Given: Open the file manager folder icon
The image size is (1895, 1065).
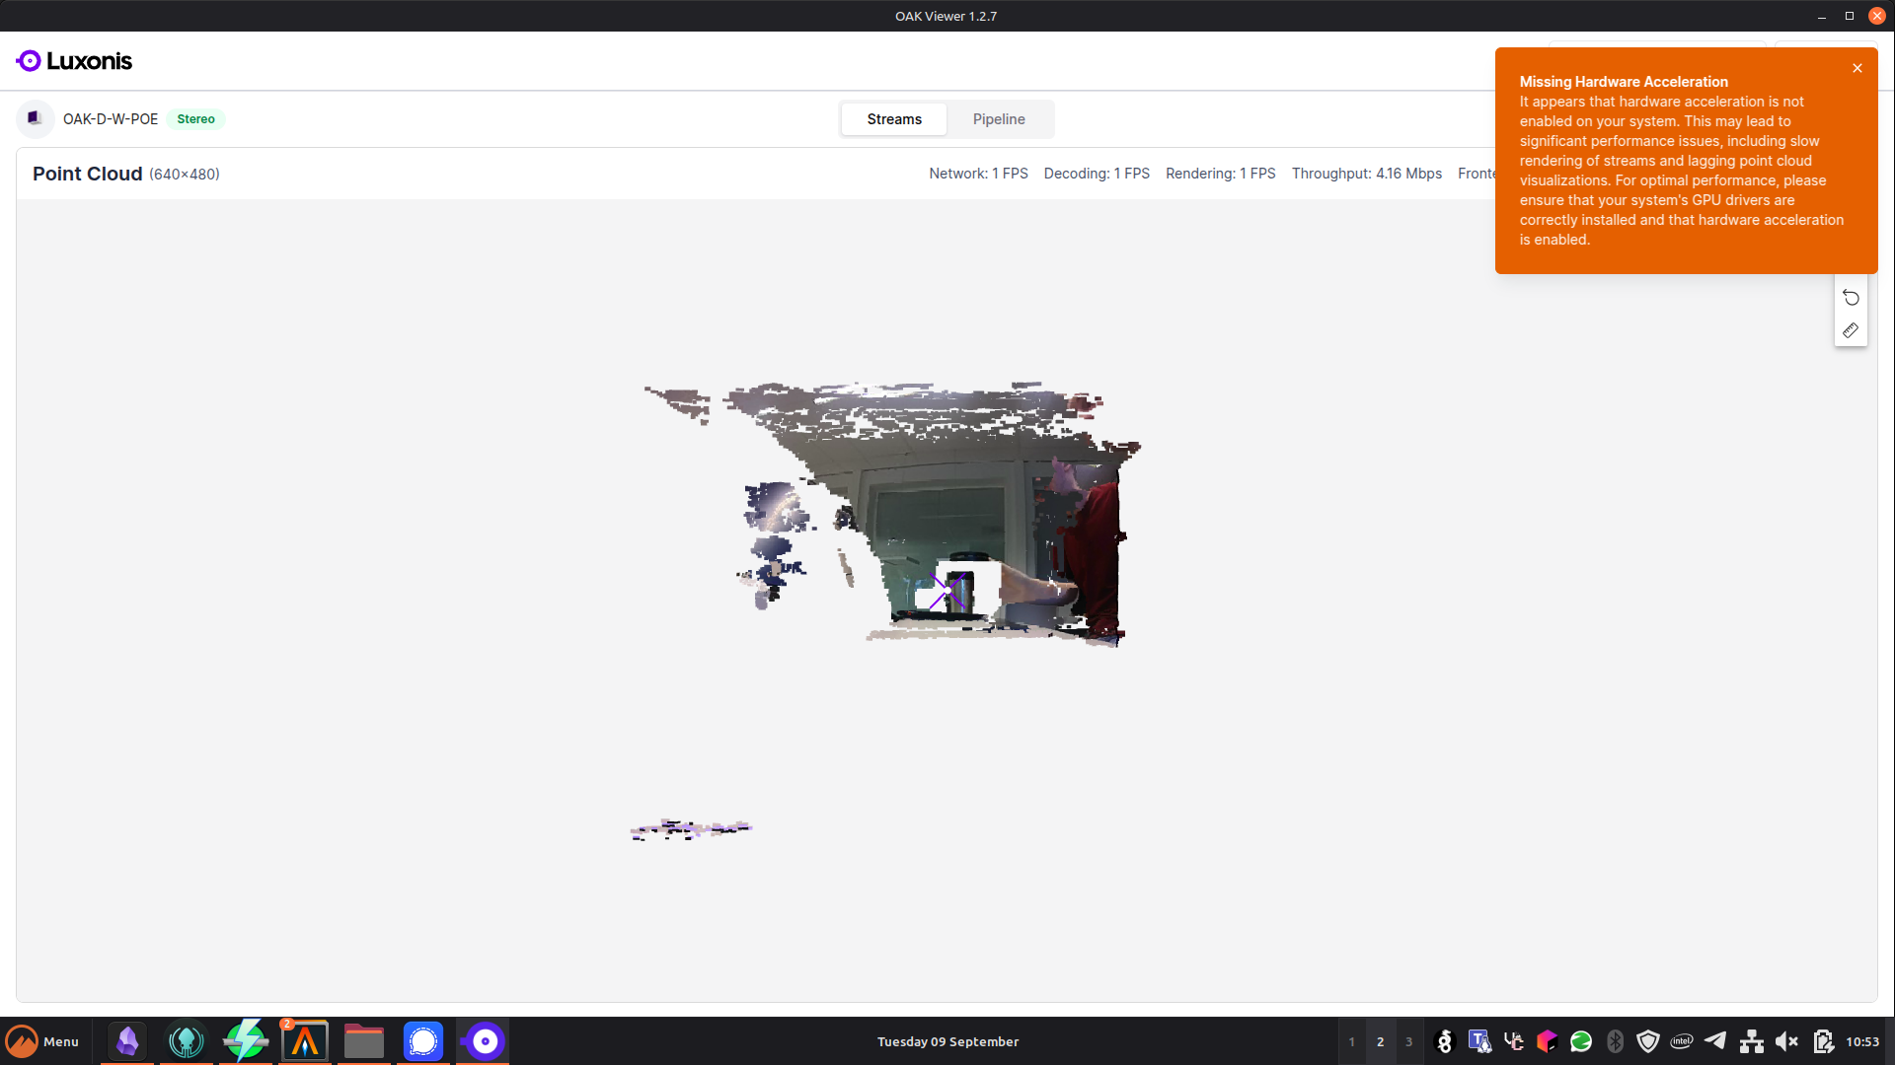Looking at the screenshot, I should 363,1041.
